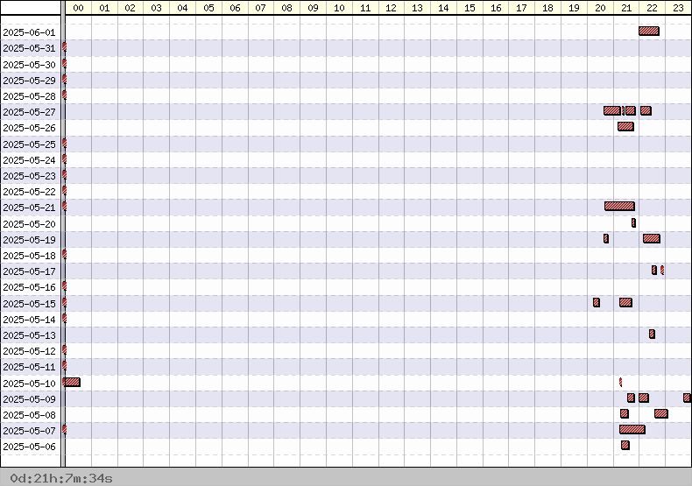This screenshot has height=486, width=692.
Task: Click the long 2025-05-07 bar starting at hour 21
Action: [632, 430]
